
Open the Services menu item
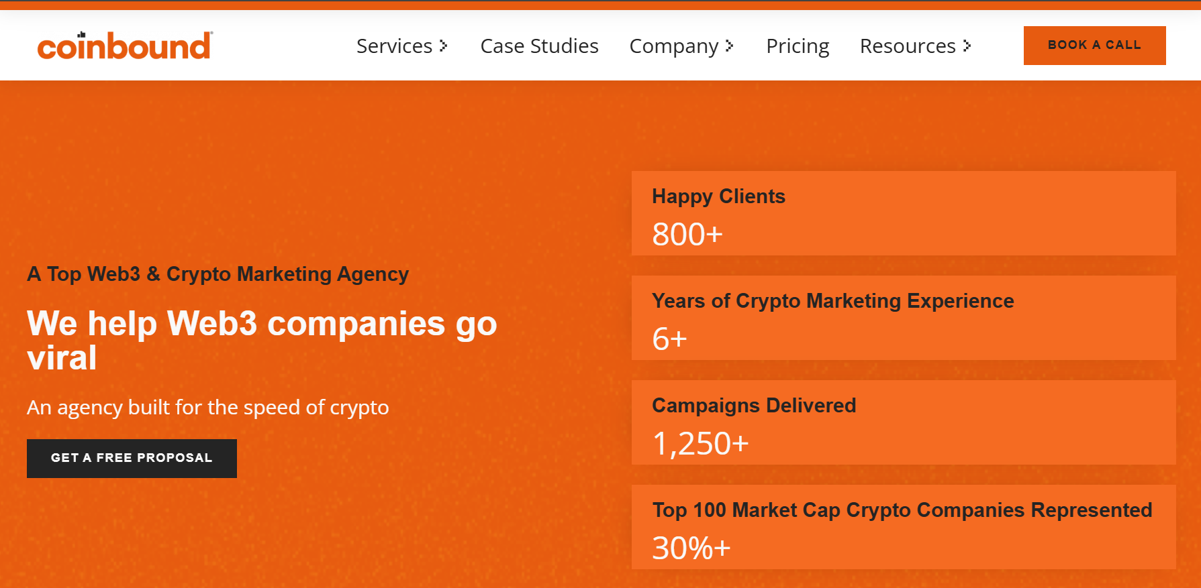(x=394, y=46)
